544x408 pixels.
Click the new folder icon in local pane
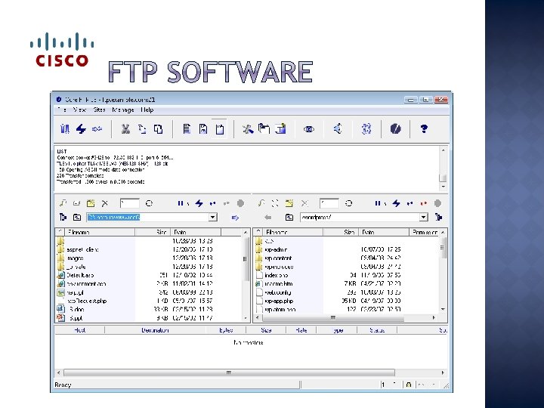91,203
